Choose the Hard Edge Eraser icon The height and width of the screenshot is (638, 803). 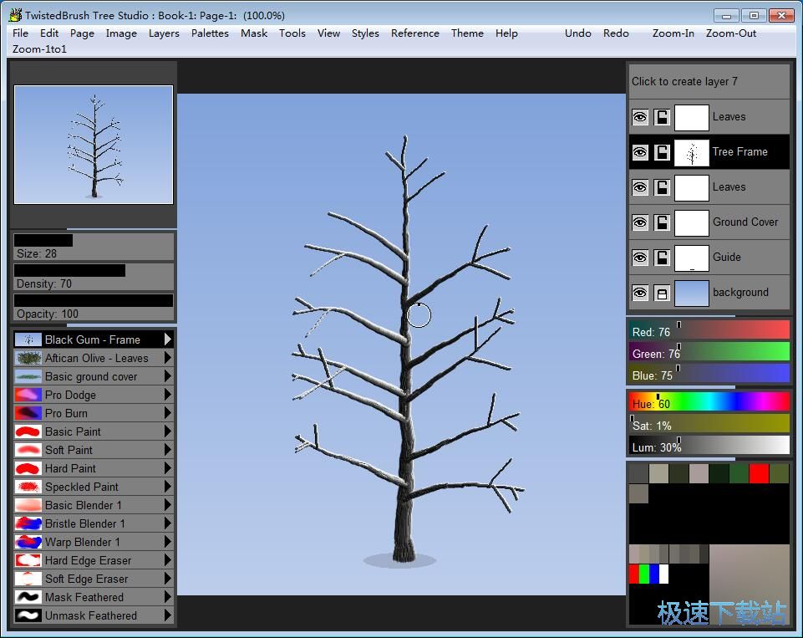point(28,560)
